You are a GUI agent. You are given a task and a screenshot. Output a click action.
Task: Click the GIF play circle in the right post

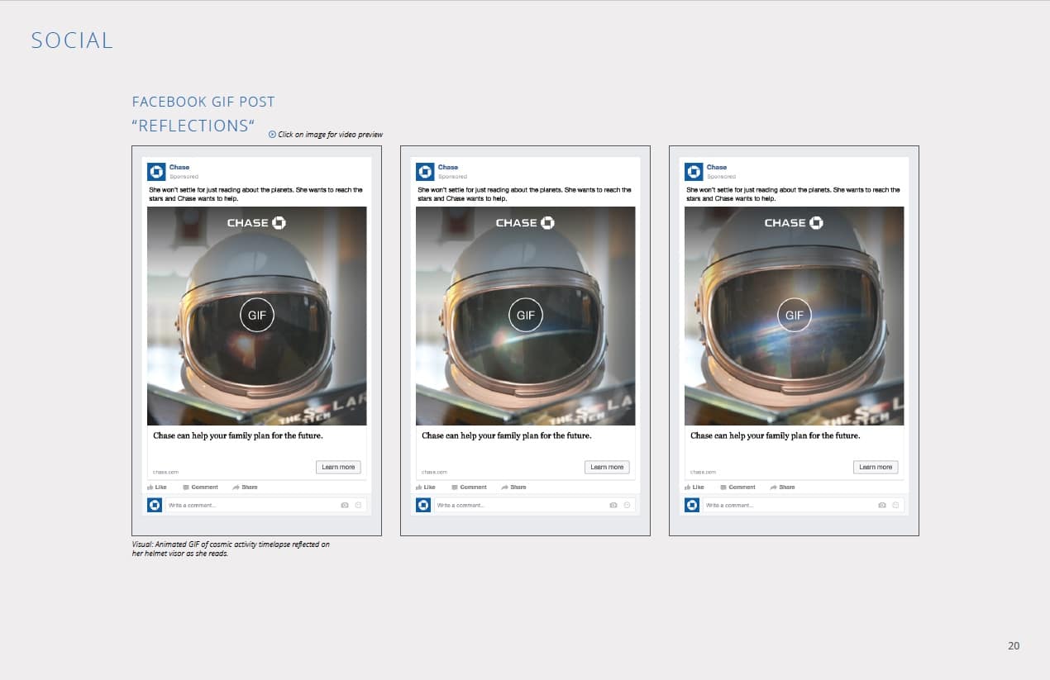tap(795, 315)
